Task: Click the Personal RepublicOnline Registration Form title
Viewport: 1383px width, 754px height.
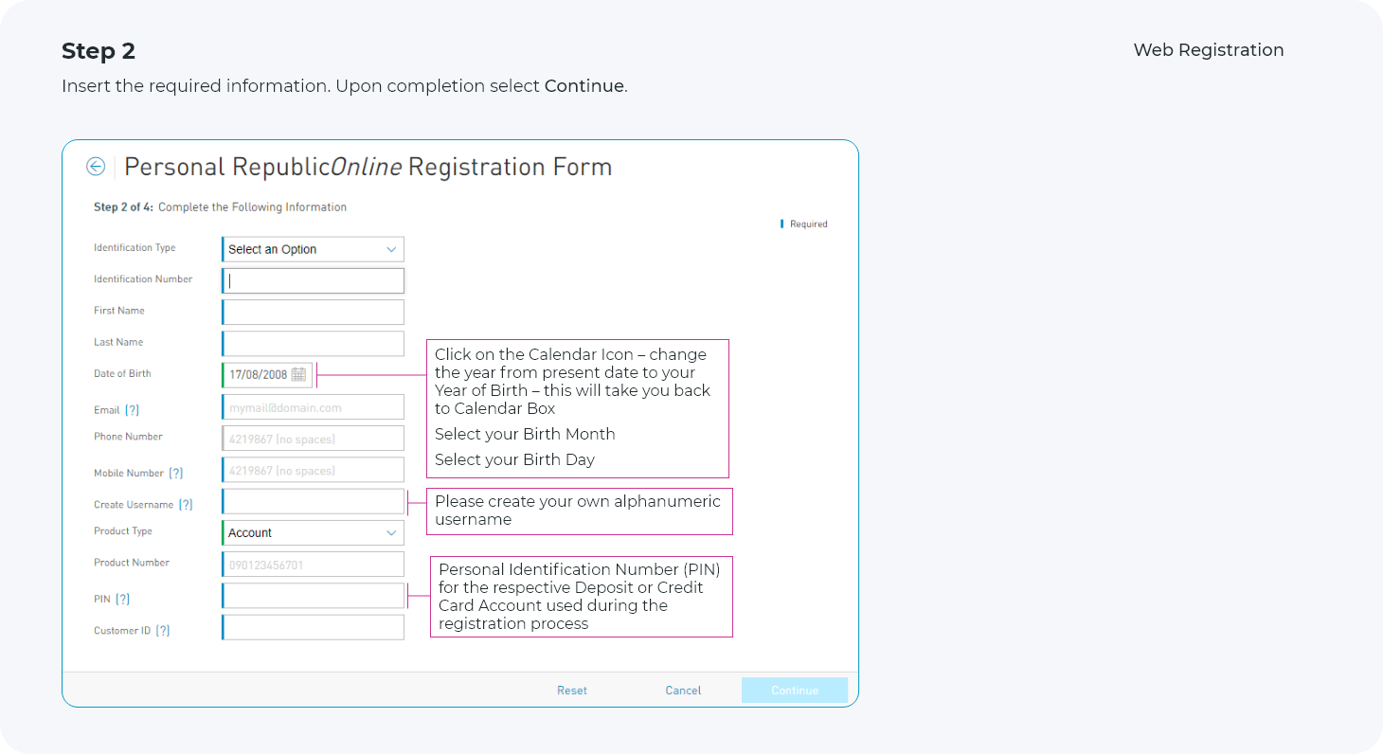Action: (368, 167)
